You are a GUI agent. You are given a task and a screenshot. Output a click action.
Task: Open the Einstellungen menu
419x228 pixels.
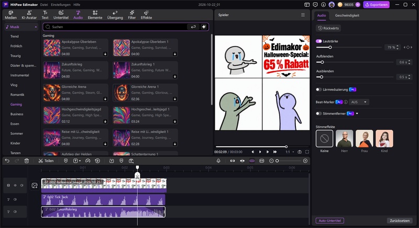61,5
